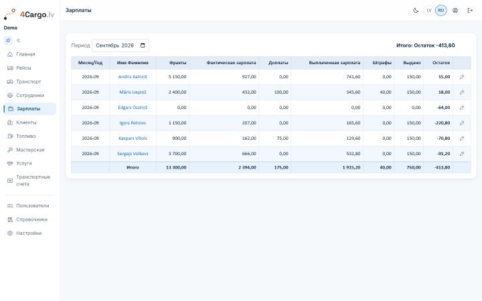
Task: Click the Период month input field
Action: pyautogui.click(x=120, y=45)
